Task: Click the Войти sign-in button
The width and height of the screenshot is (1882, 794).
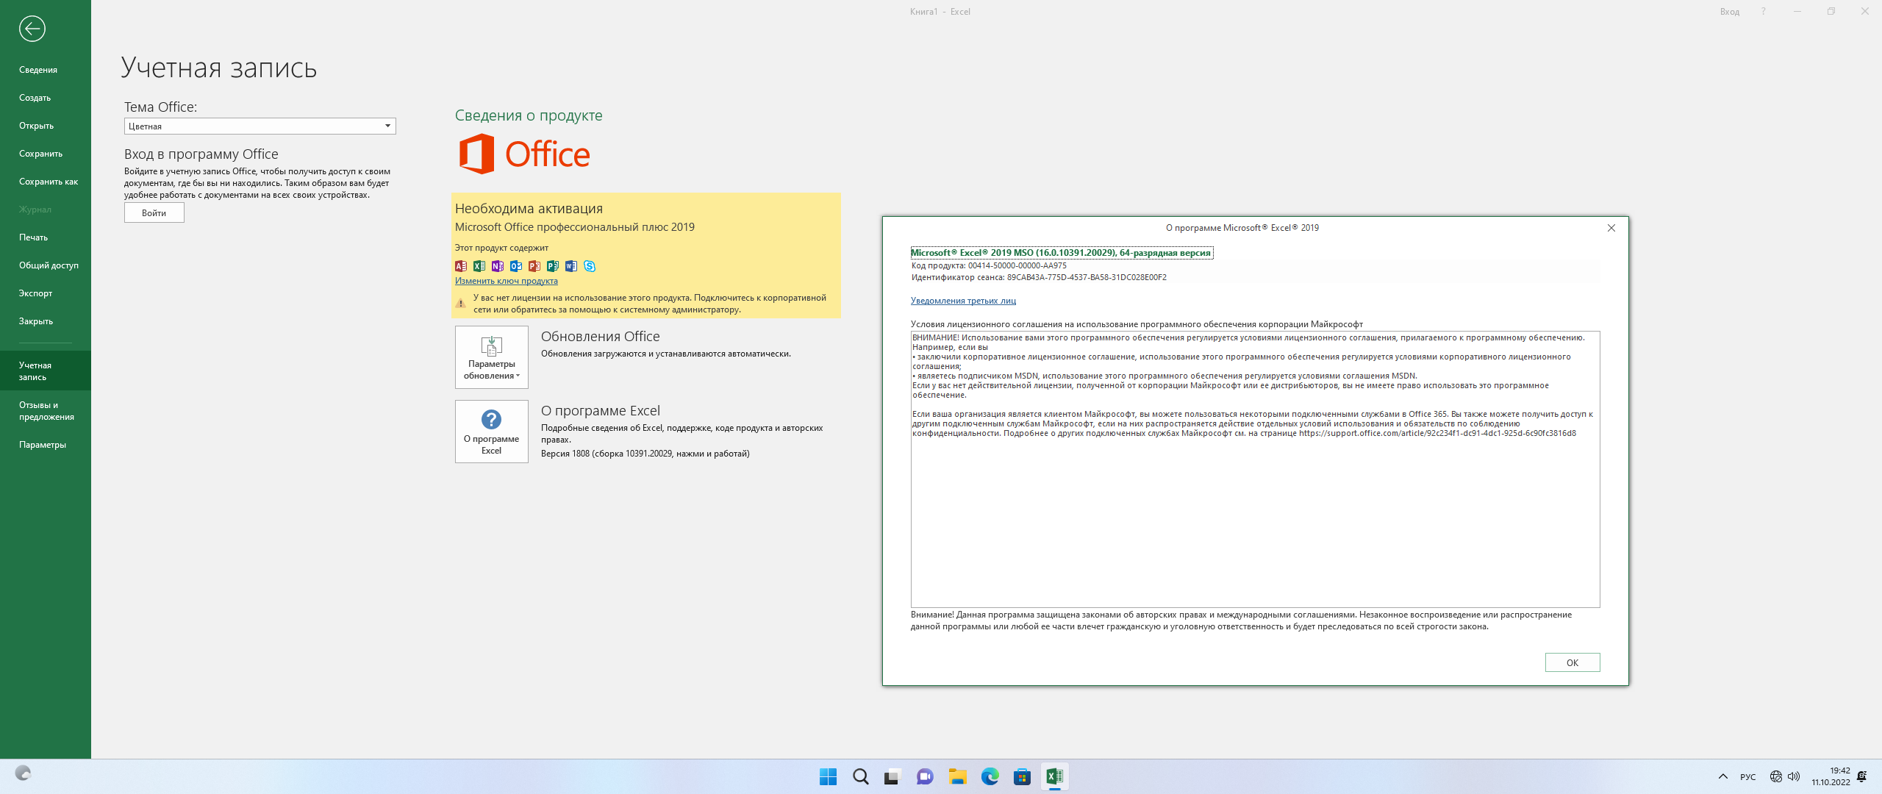Action: (154, 213)
